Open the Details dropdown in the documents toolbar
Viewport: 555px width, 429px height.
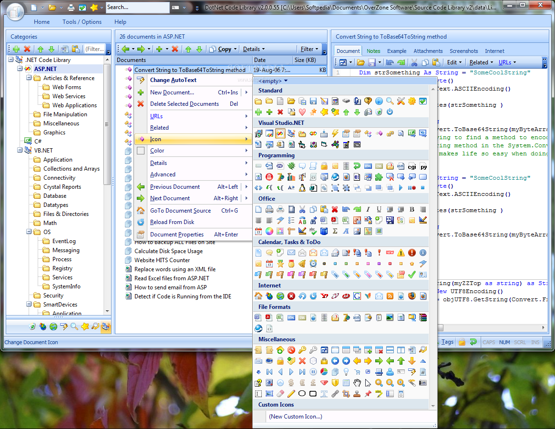pos(254,49)
